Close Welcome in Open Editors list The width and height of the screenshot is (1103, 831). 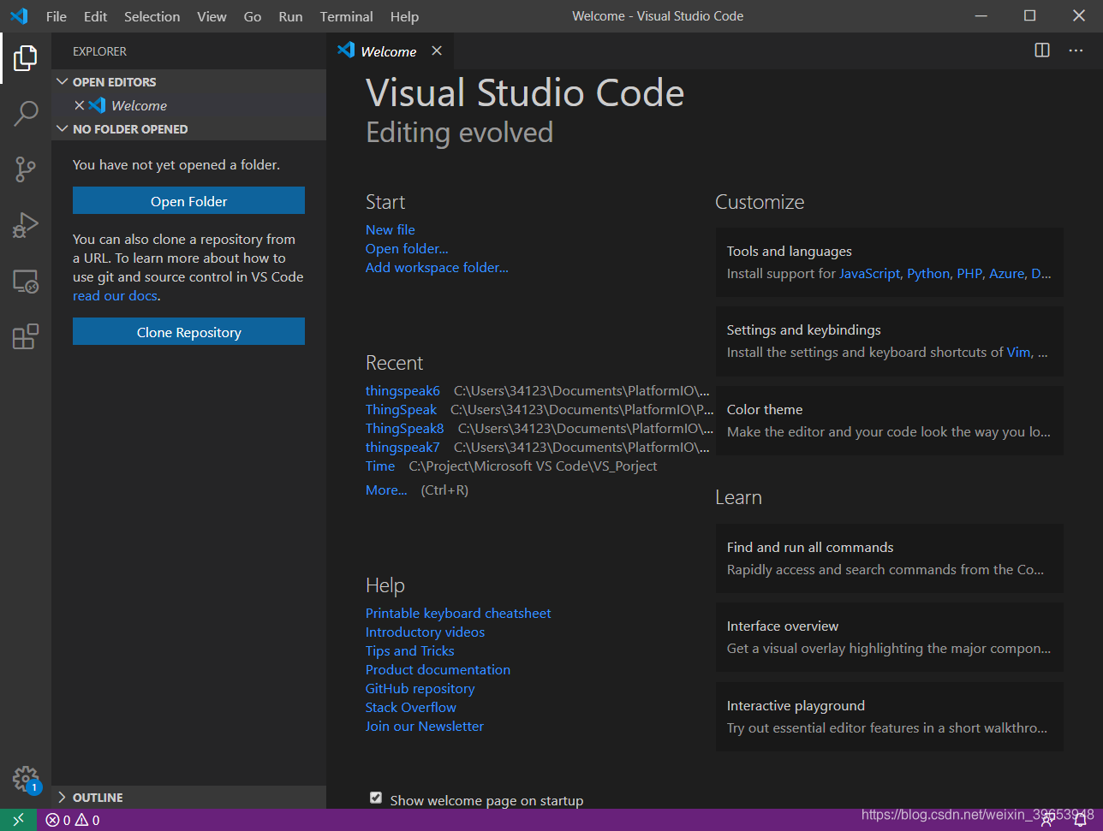click(79, 105)
